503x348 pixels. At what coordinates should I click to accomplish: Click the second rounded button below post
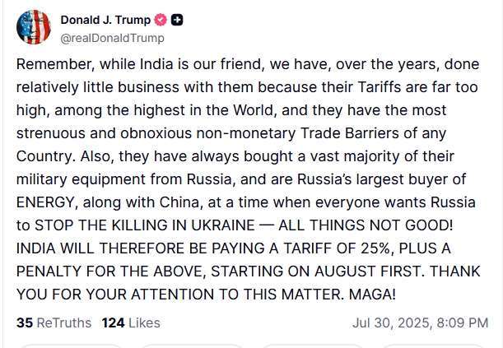(192, 346)
